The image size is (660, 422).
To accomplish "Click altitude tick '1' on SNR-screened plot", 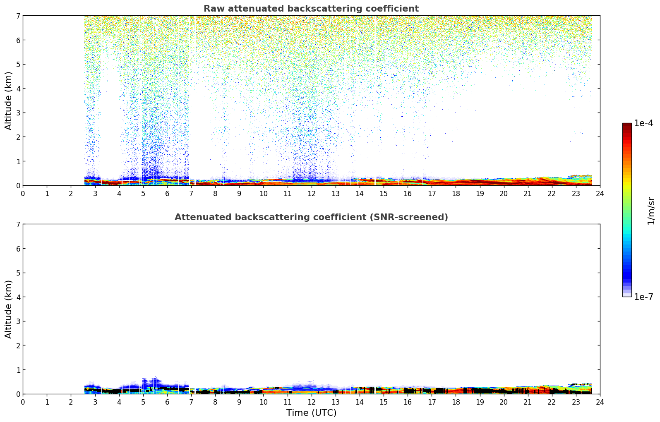I will coord(18,370).
